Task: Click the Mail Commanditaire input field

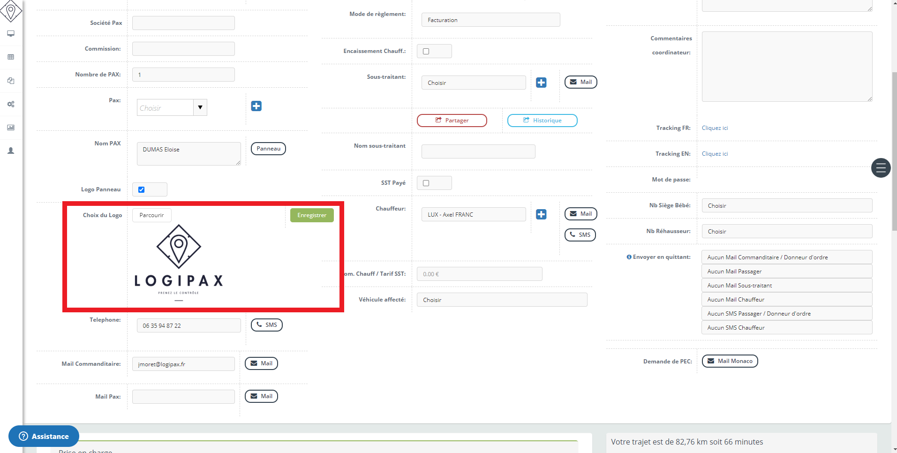Action: pos(183,364)
